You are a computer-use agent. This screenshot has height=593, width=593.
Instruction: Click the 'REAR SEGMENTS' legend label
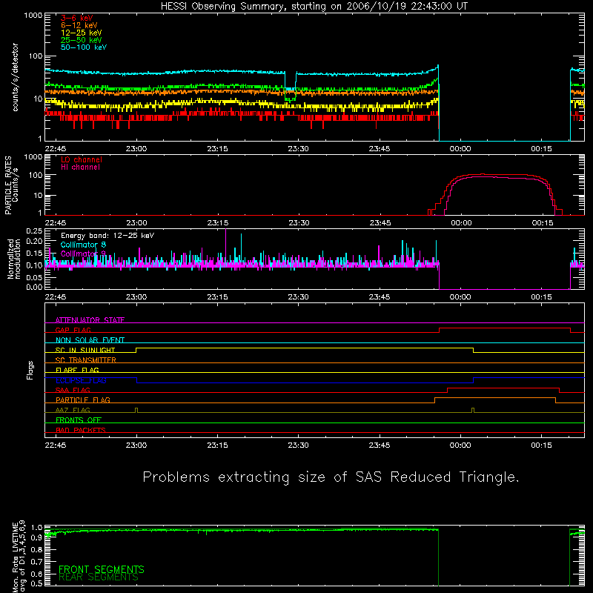[x=99, y=577]
